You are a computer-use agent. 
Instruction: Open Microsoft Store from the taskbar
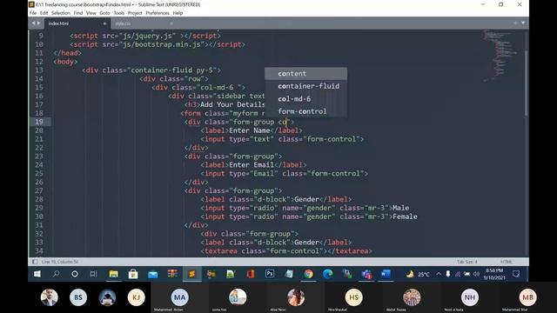click(133, 274)
